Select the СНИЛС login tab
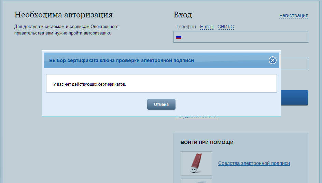 click(x=225, y=27)
